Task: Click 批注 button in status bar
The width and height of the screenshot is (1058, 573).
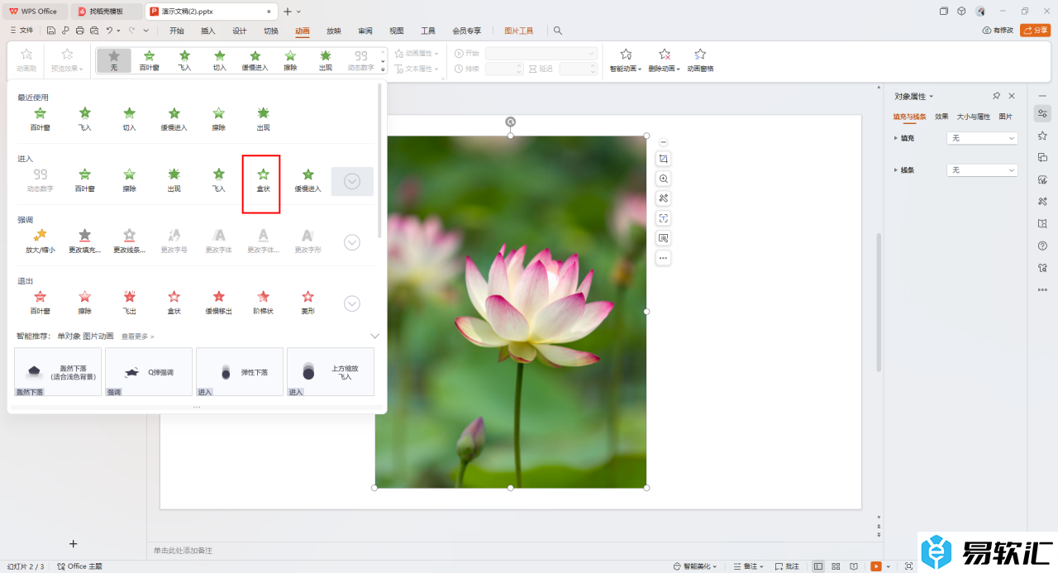Action: [787, 566]
